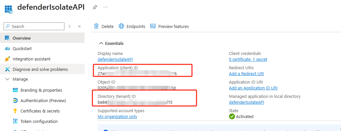Click the Preview features label
The width and height of the screenshot is (341, 131).
point(173,27)
